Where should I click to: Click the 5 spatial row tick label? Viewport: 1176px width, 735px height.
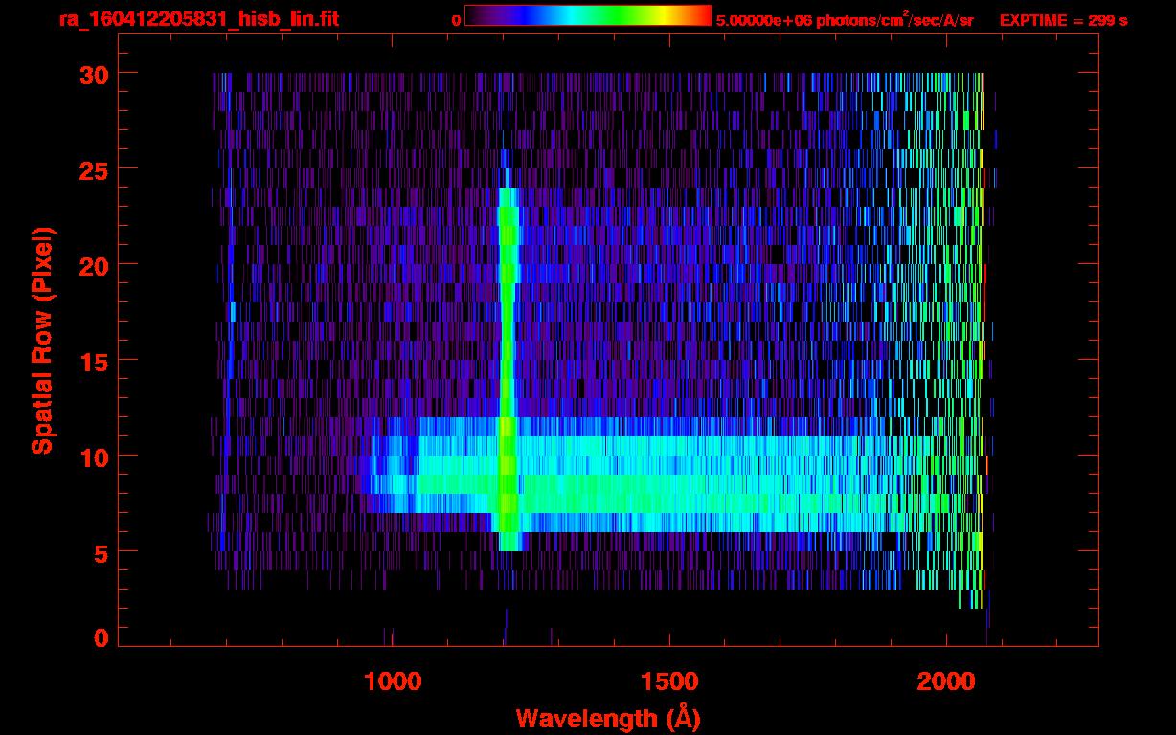point(100,552)
